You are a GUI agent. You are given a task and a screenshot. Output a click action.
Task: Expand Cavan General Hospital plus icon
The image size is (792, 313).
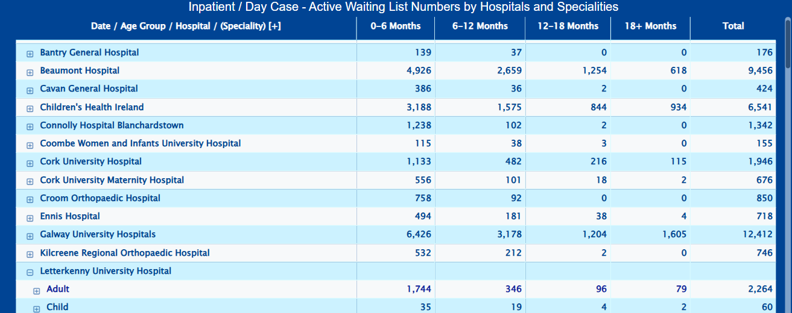[x=30, y=90]
